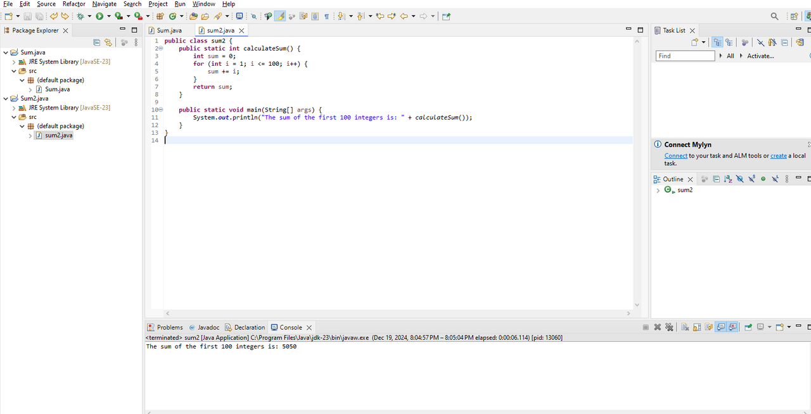Expand the sum2.java file node
811x414 pixels.
click(x=30, y=135)
